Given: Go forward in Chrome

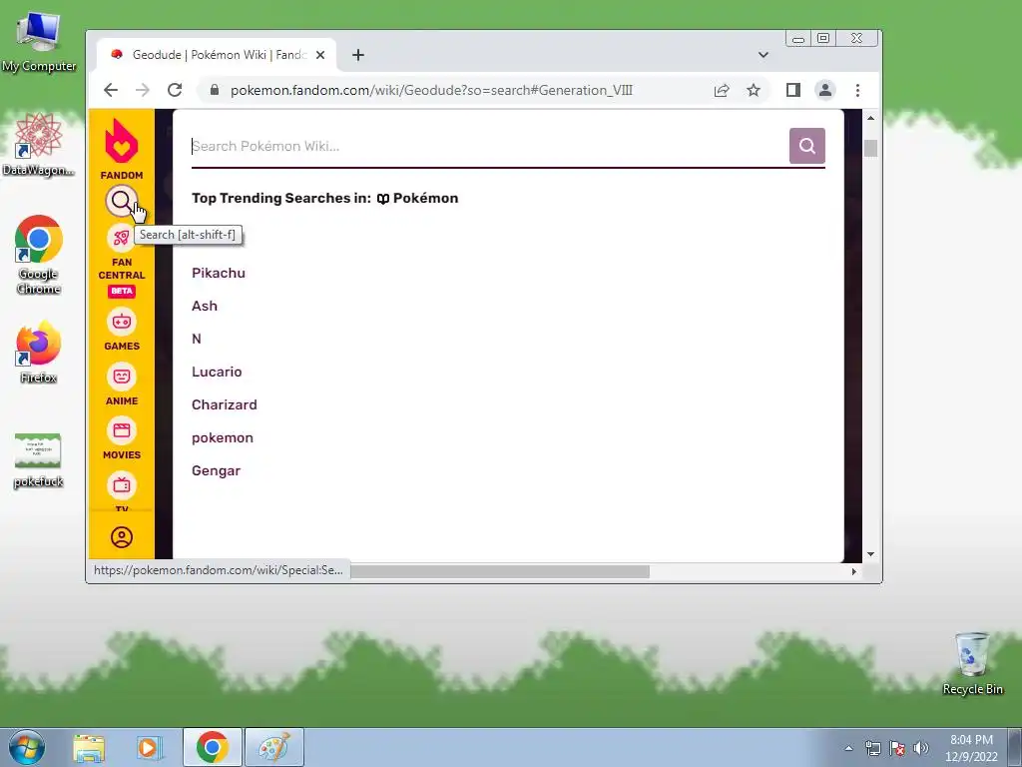Looking at the screenshot, I should click(x=143, y=90).
